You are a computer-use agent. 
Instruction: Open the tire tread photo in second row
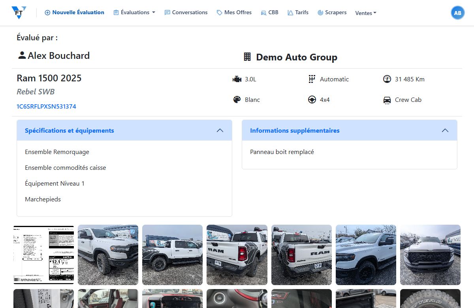pos(430,299)
